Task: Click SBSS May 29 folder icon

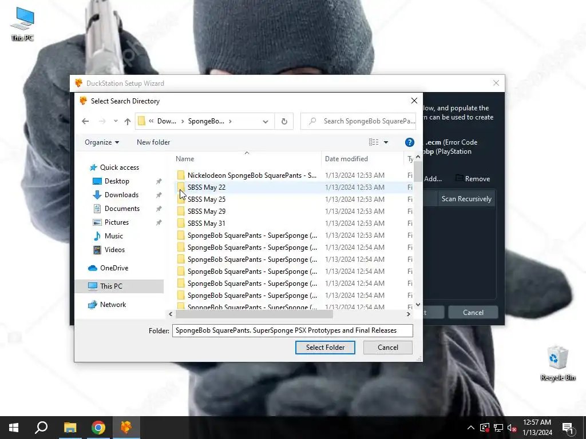Action: click(x=181, y=211)
